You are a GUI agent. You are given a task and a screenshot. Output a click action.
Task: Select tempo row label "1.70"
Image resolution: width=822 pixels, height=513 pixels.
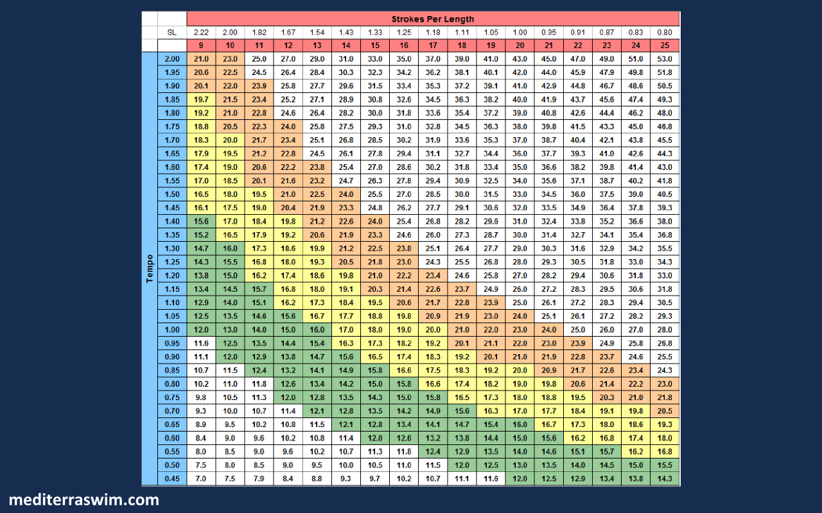(171, 140)
